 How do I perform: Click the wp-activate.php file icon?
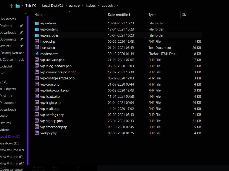click(x=37, y=60)
